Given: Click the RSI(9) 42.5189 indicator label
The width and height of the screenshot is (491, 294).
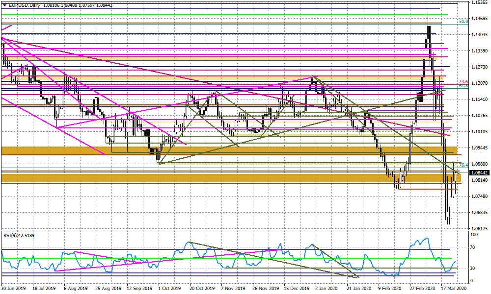Looking at the screenshot, I should (19, 235).
